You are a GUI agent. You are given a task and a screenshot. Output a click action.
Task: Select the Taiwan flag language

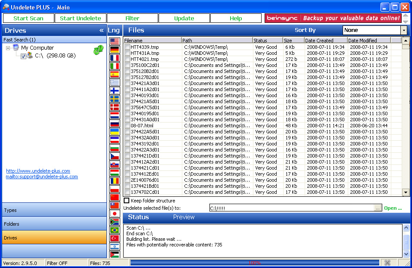[x=115, y=205]
